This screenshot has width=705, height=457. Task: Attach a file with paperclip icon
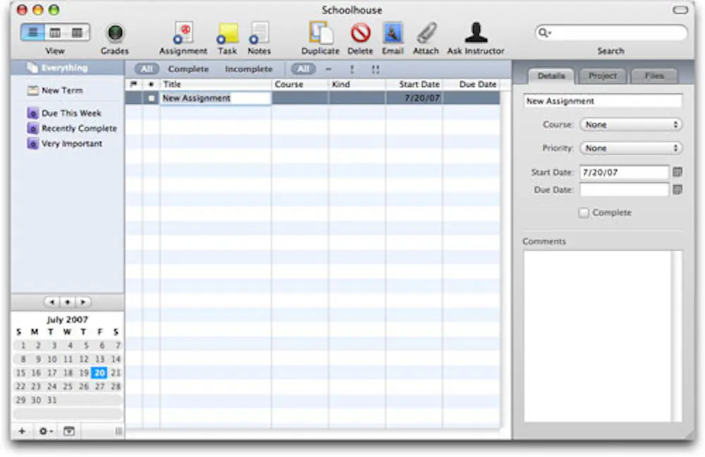tap(426, 34)
